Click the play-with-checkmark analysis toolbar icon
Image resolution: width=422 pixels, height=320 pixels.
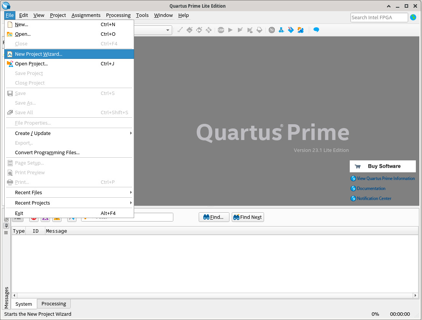[x=240, y=30]
